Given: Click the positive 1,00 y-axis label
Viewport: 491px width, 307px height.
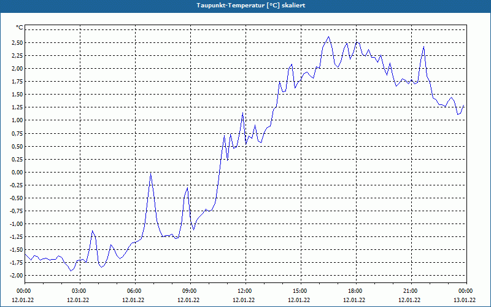Looking at the screenshot, I should pyautogui.click(x=17, y=120).
